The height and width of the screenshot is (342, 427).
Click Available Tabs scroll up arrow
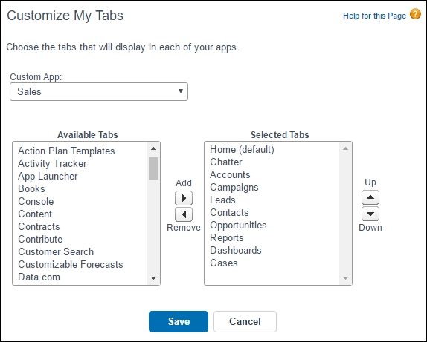coord(153,148)
